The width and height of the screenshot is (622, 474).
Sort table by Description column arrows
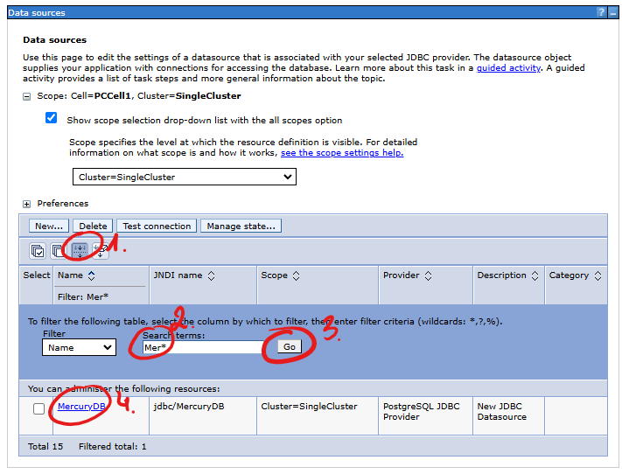click(x=535, y=275)
